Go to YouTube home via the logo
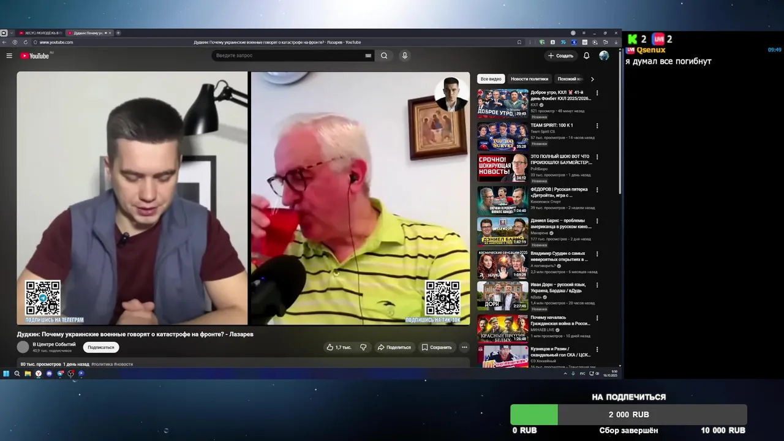This screenshot has height=441, width=784. click(x=34, y=56)
